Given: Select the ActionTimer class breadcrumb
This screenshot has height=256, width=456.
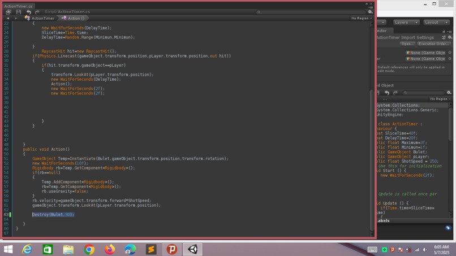Looking at the screenshot, I should pyautogui.click(x=40, y=18).
